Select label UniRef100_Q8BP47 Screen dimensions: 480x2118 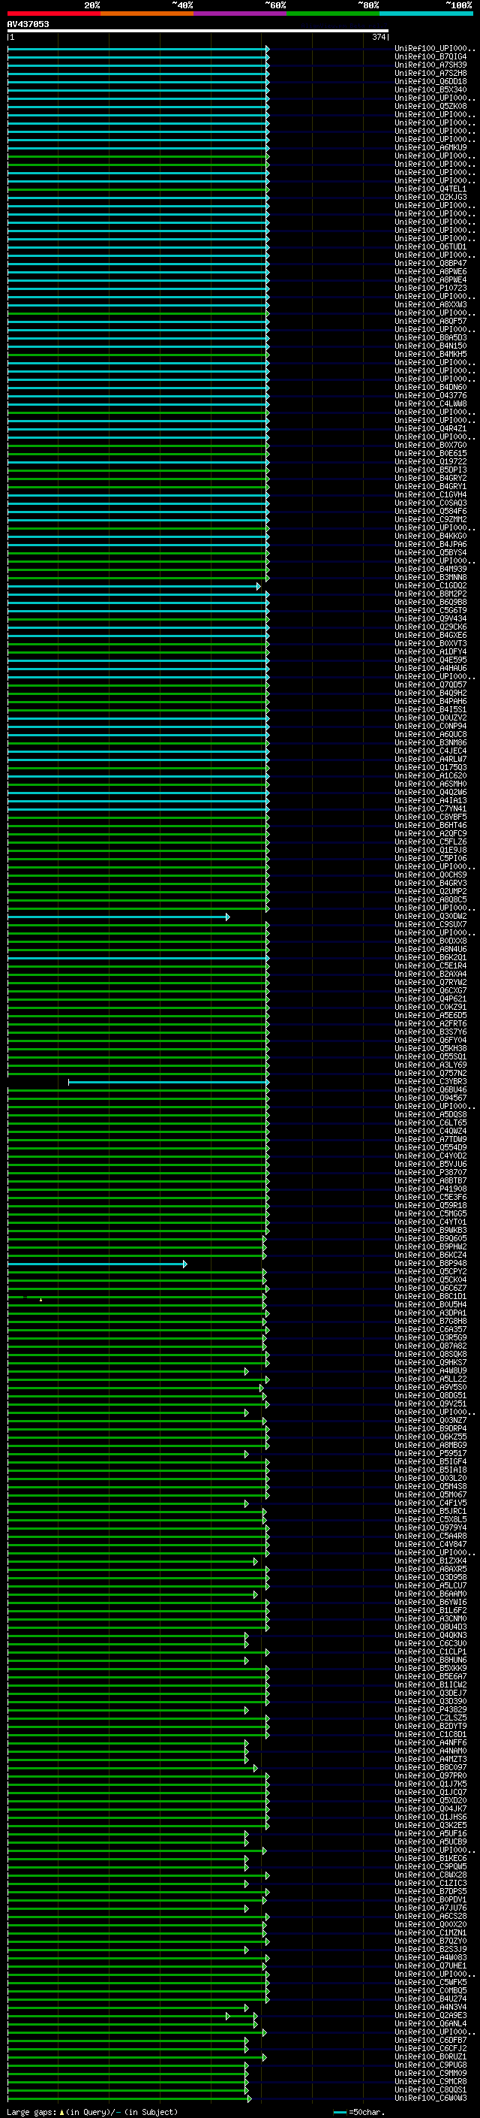(x=430, y=263)
